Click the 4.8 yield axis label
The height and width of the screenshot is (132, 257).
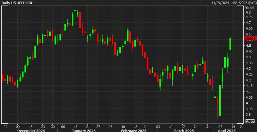pyautogui.click(x=248, y=12)
